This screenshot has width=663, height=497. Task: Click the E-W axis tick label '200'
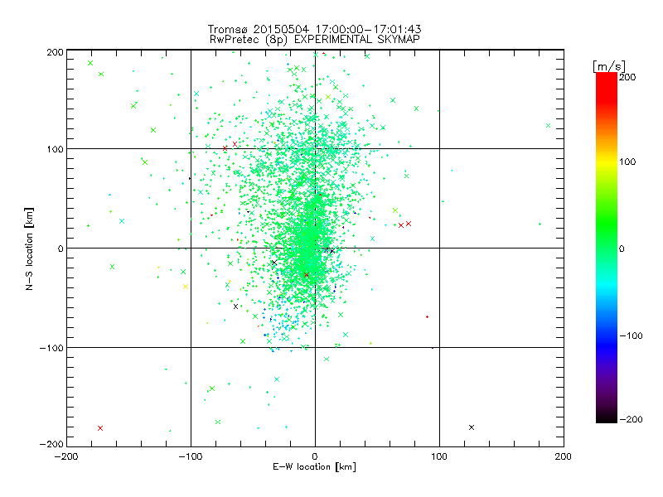(564, 456)
